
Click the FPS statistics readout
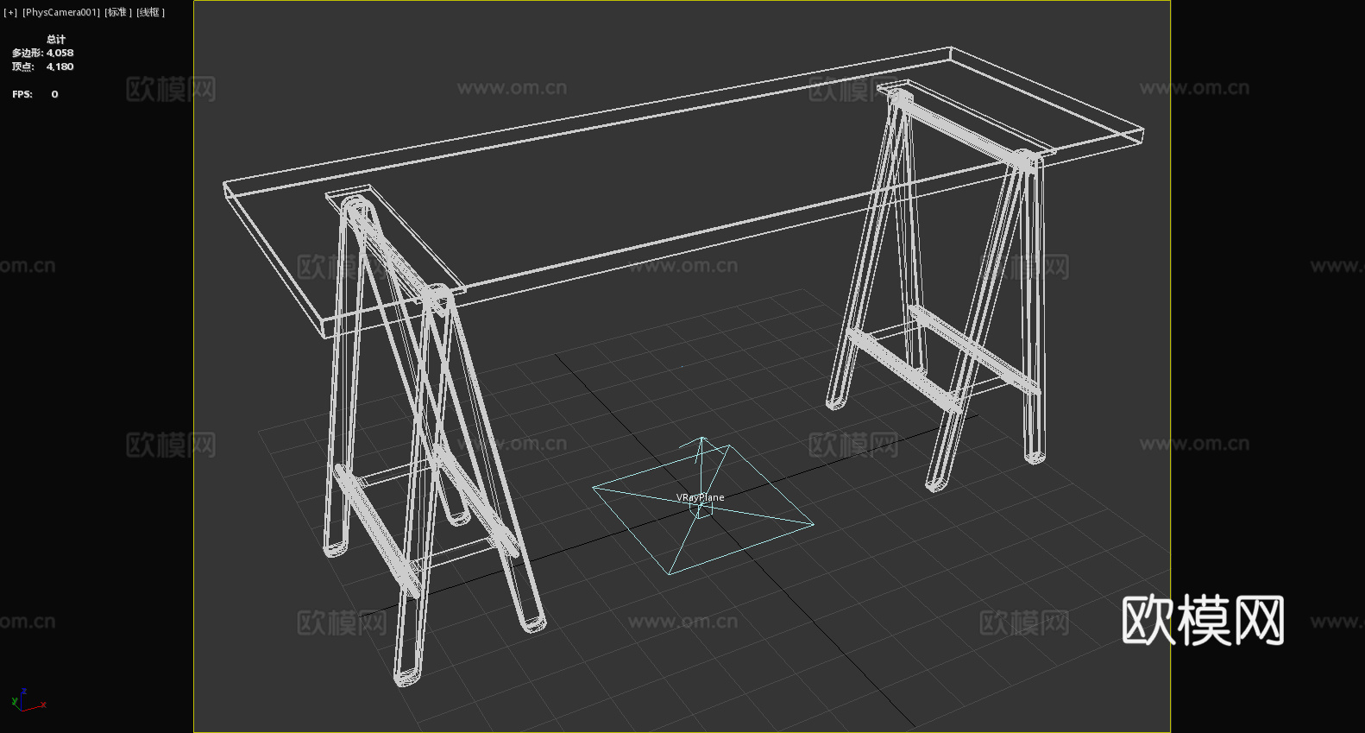35,94
